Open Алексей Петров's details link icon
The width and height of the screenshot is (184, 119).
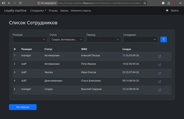tap(160, 56)
